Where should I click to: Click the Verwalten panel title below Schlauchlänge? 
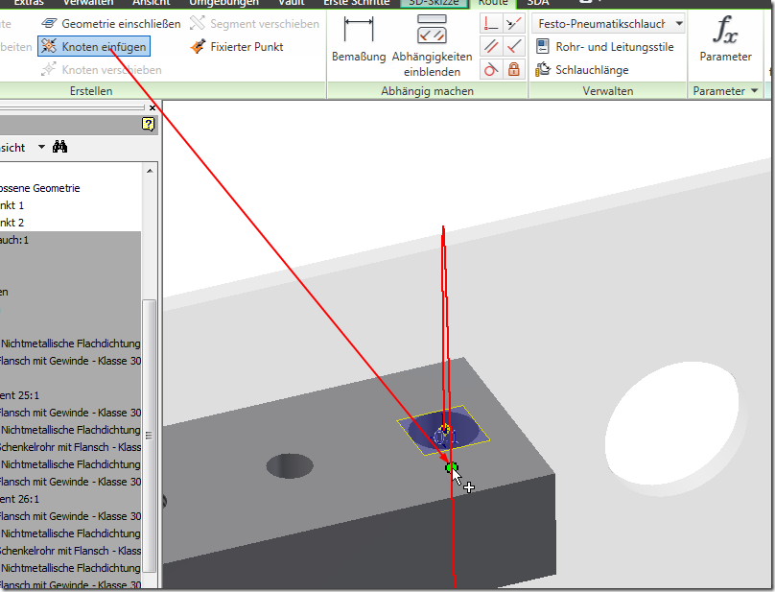pos(607,91)
